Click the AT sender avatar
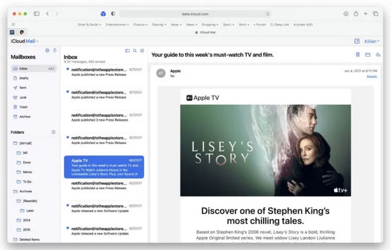 pyautogui.click(x=161, y=73)
